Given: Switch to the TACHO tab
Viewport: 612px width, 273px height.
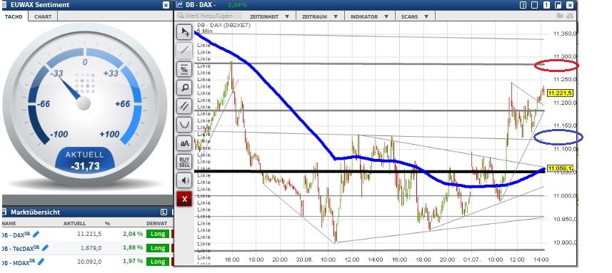Looking at the screenshot, I should [x=14, y=16].
